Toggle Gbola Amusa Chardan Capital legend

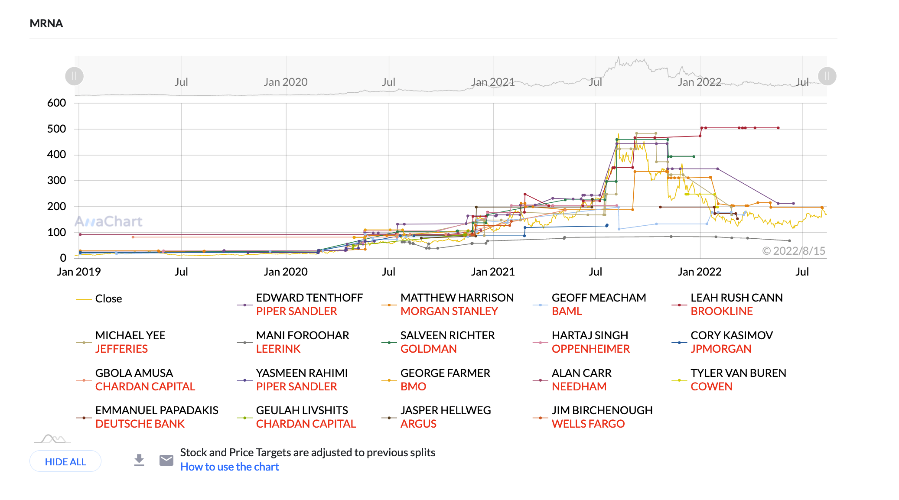click(136, 380)
